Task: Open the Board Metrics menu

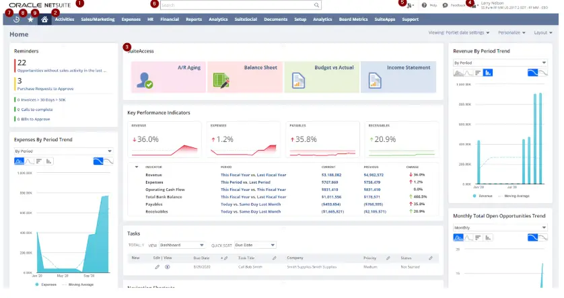Action: coord(353,20)
